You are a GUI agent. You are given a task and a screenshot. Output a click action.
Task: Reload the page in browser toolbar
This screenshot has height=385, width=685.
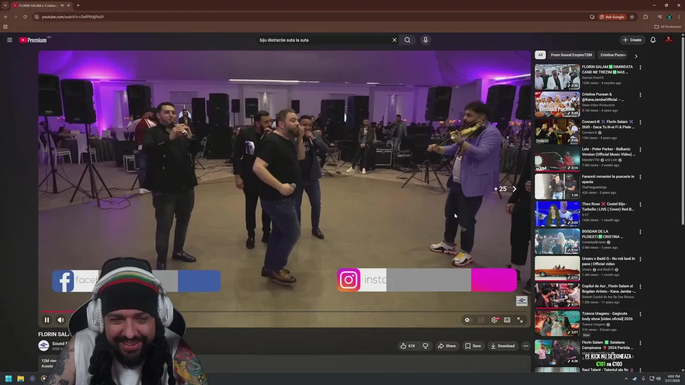tap(25, 17)
